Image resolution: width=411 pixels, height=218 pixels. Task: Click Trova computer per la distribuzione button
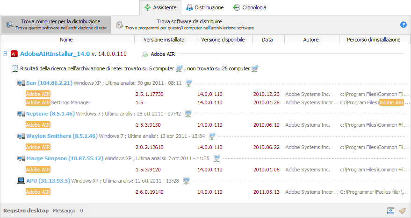[56, 25]
